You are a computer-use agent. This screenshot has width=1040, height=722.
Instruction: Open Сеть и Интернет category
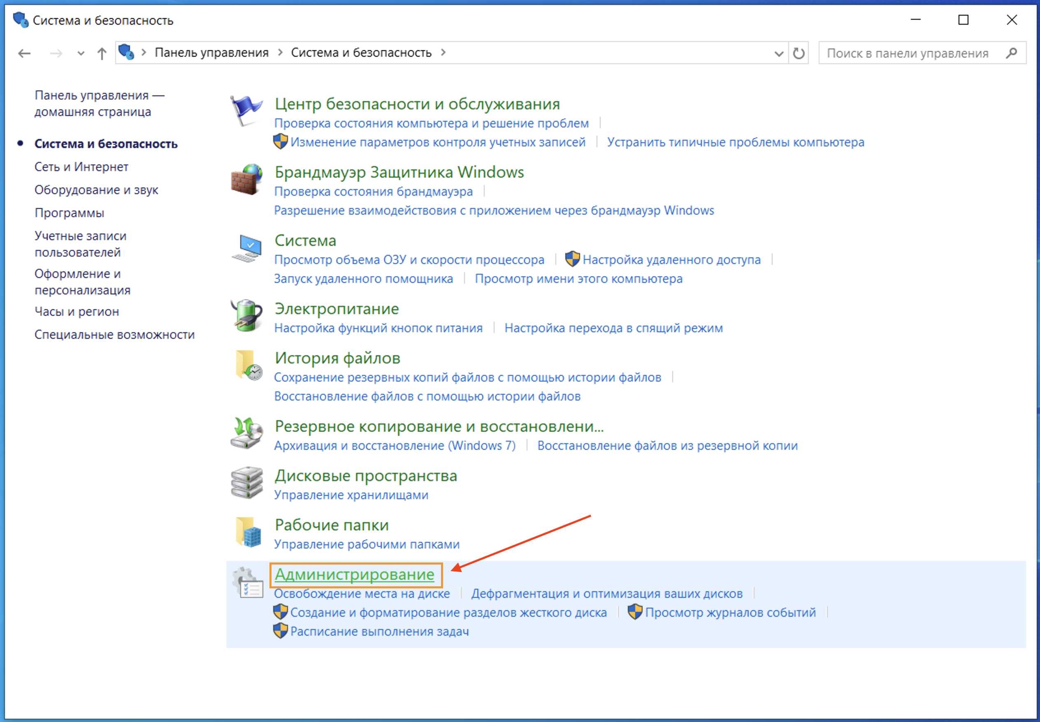(81, 167)
